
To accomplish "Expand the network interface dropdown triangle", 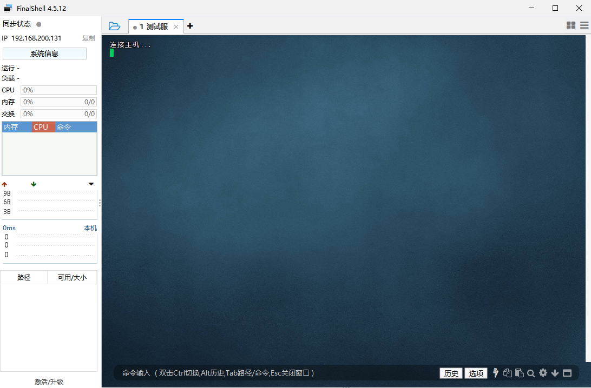I will [91, 184].
